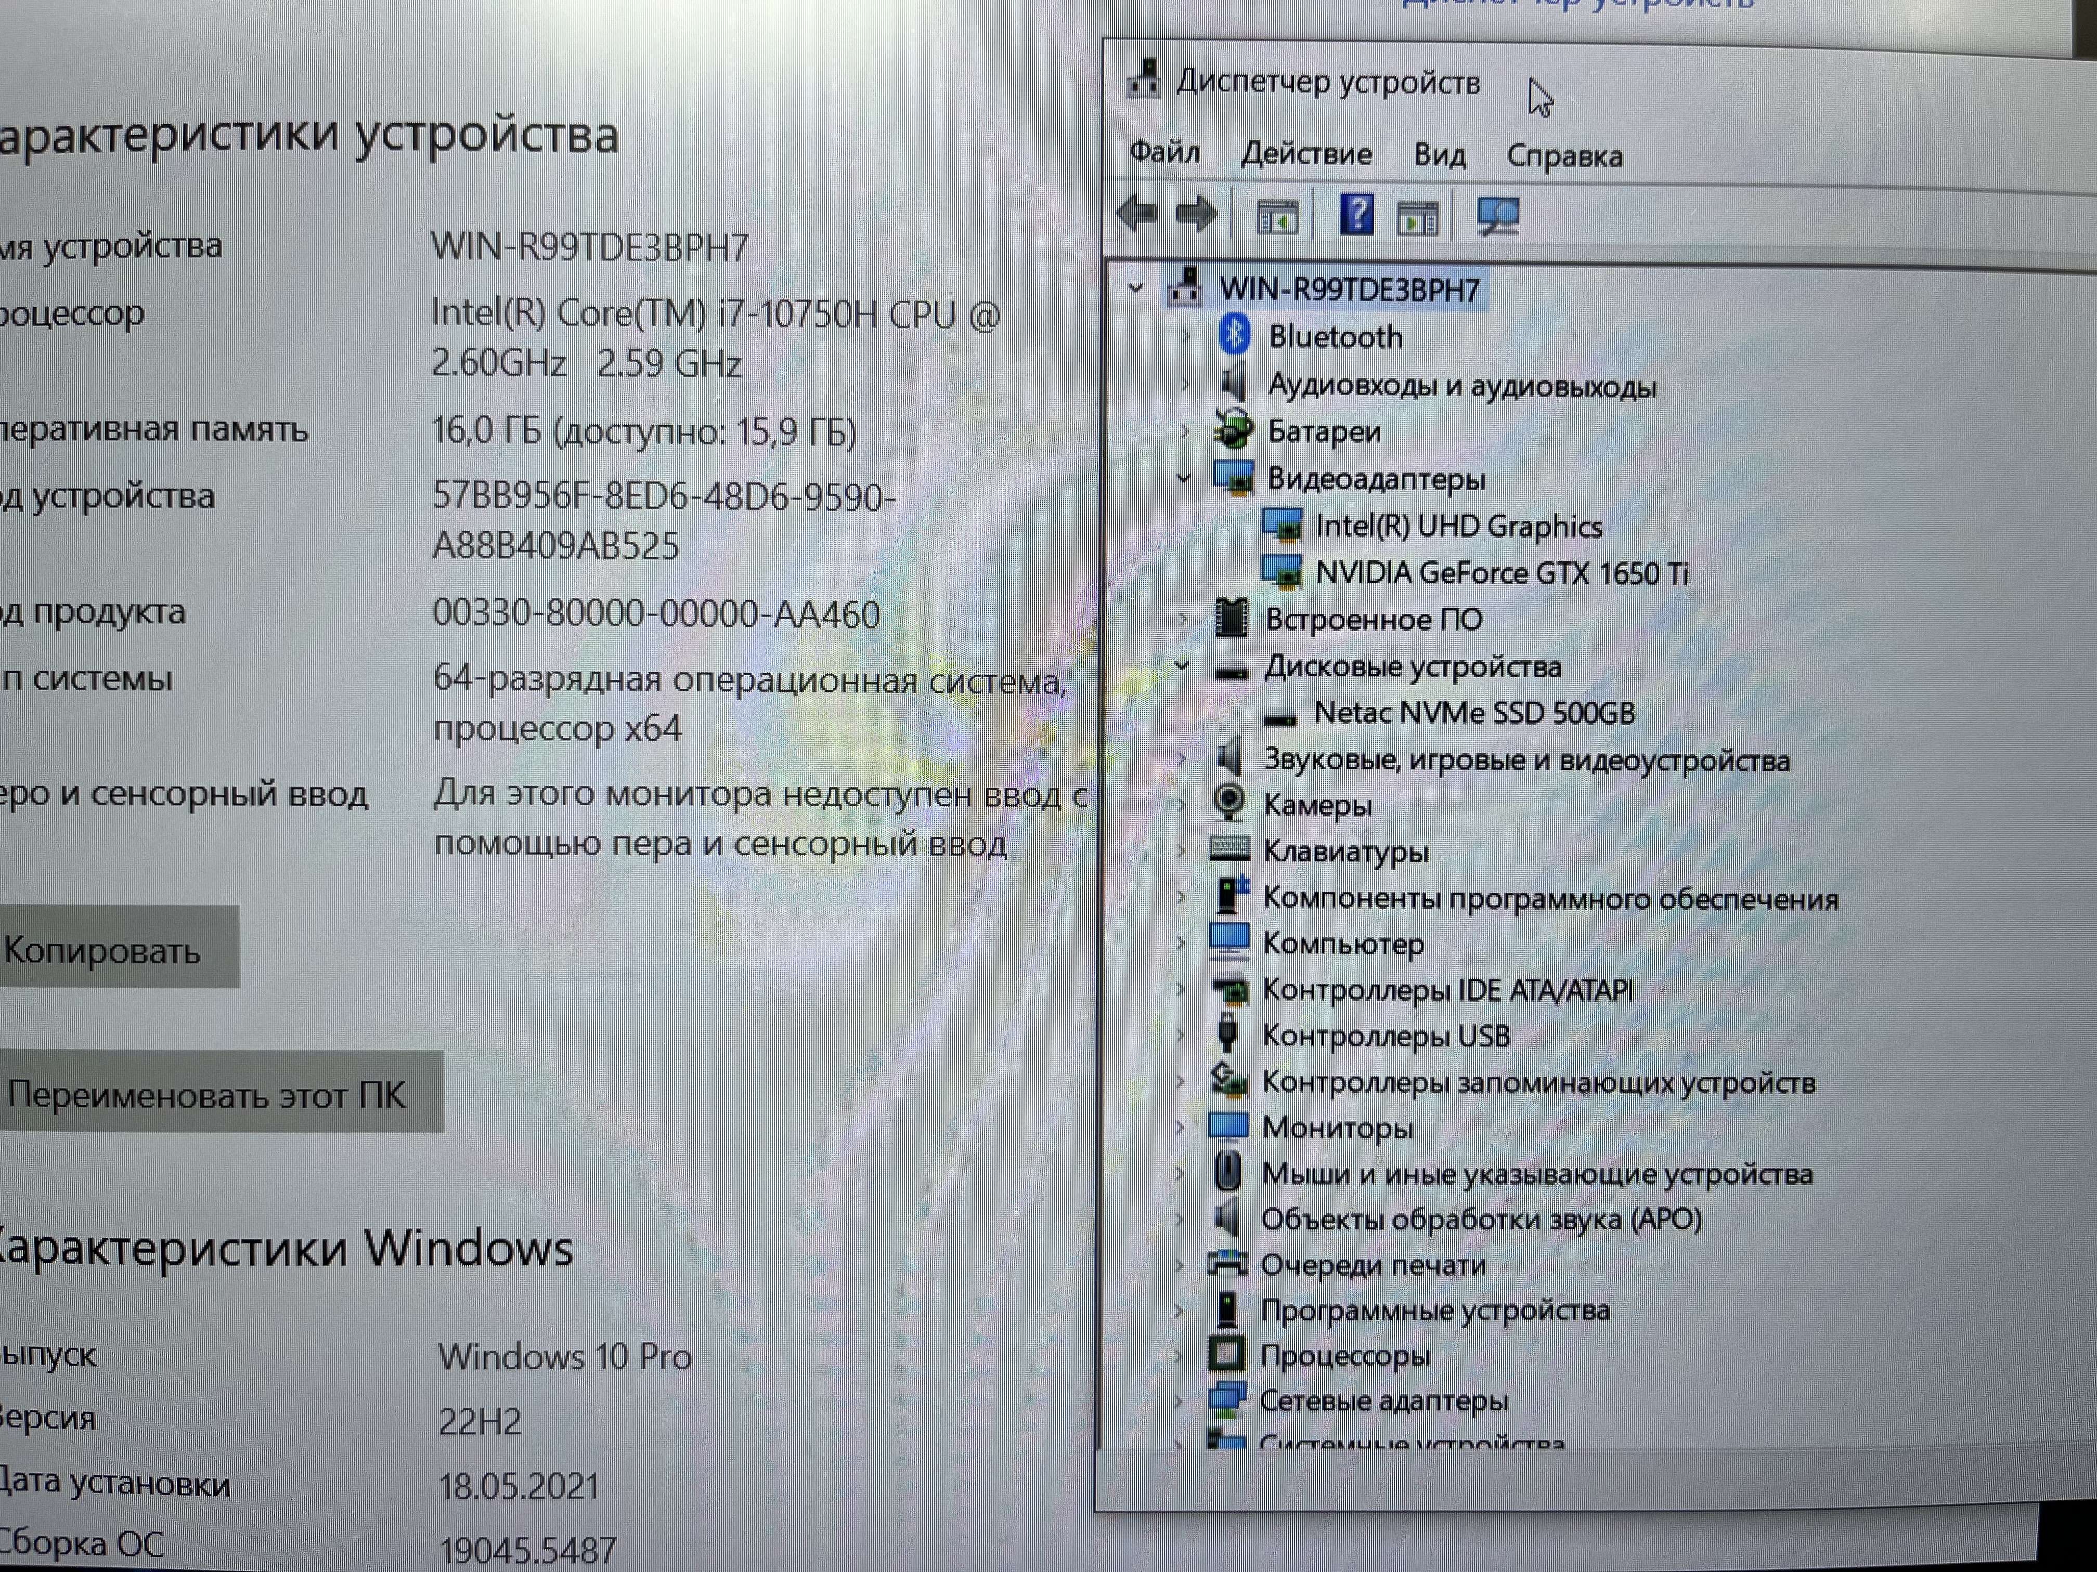Screen dimensions: 2097x1572
Task: Click the blue Help question-mark toolbar icon
Action: 1356,215
